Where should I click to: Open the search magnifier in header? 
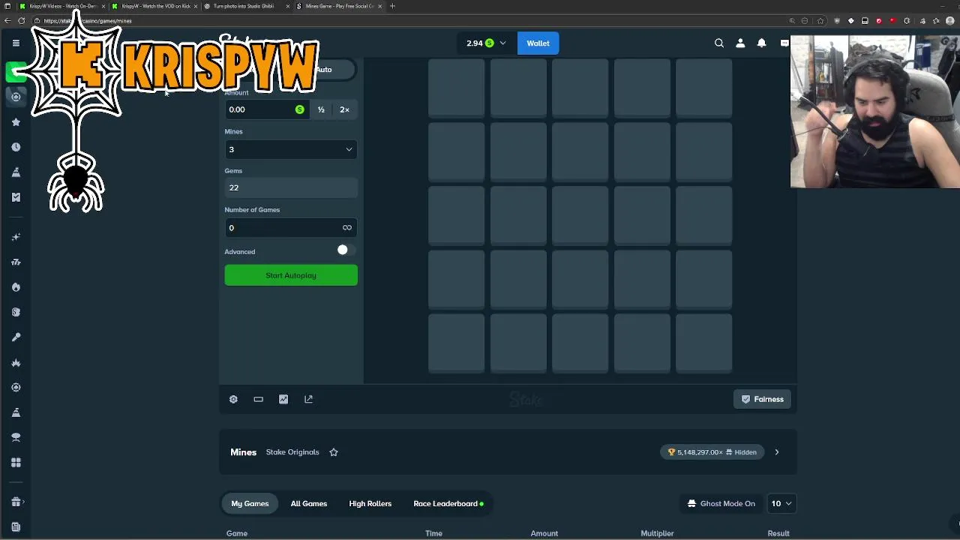click(719, 43)
